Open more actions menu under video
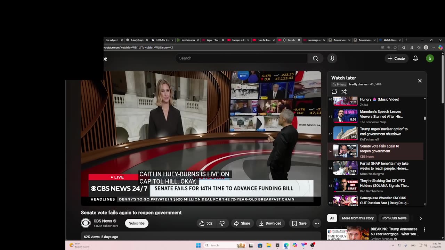Viewport: 445px width, 250px height. [x=317, y=223]
